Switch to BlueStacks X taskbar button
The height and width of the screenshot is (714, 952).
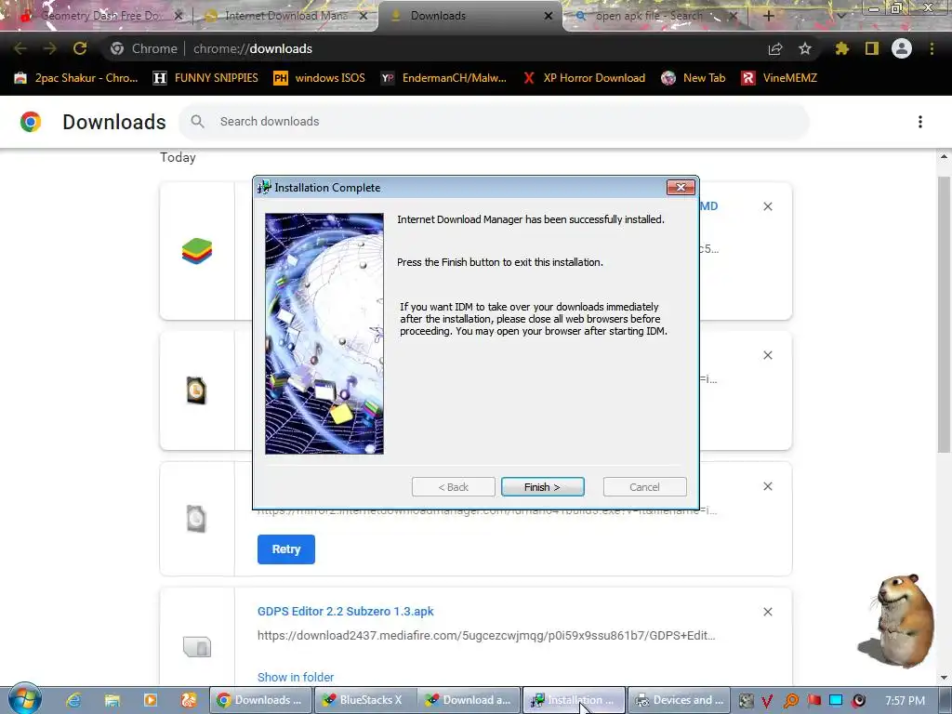click(x=364, y=700)
